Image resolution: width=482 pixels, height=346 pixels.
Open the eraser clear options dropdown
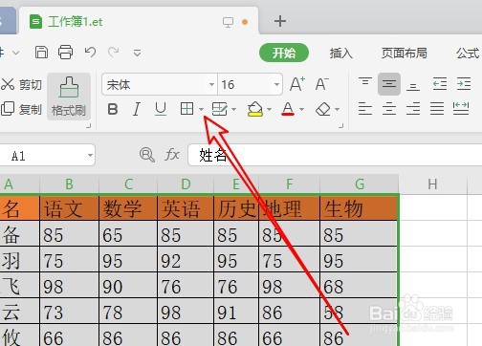(x=338, y=110)
